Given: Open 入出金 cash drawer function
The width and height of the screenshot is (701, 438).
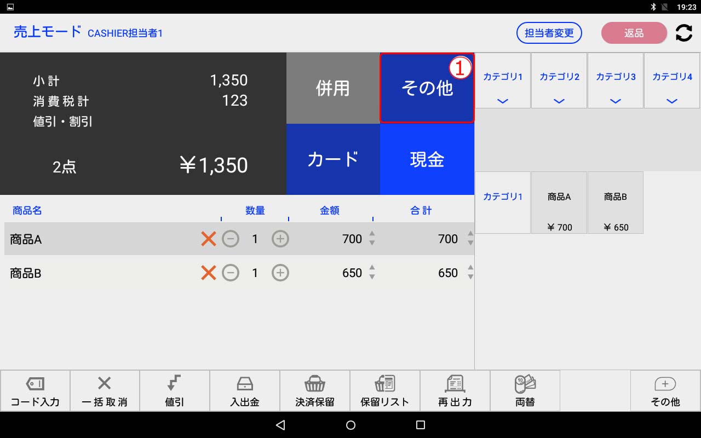Looking at the screenshot, I should [x=245, y=391].
